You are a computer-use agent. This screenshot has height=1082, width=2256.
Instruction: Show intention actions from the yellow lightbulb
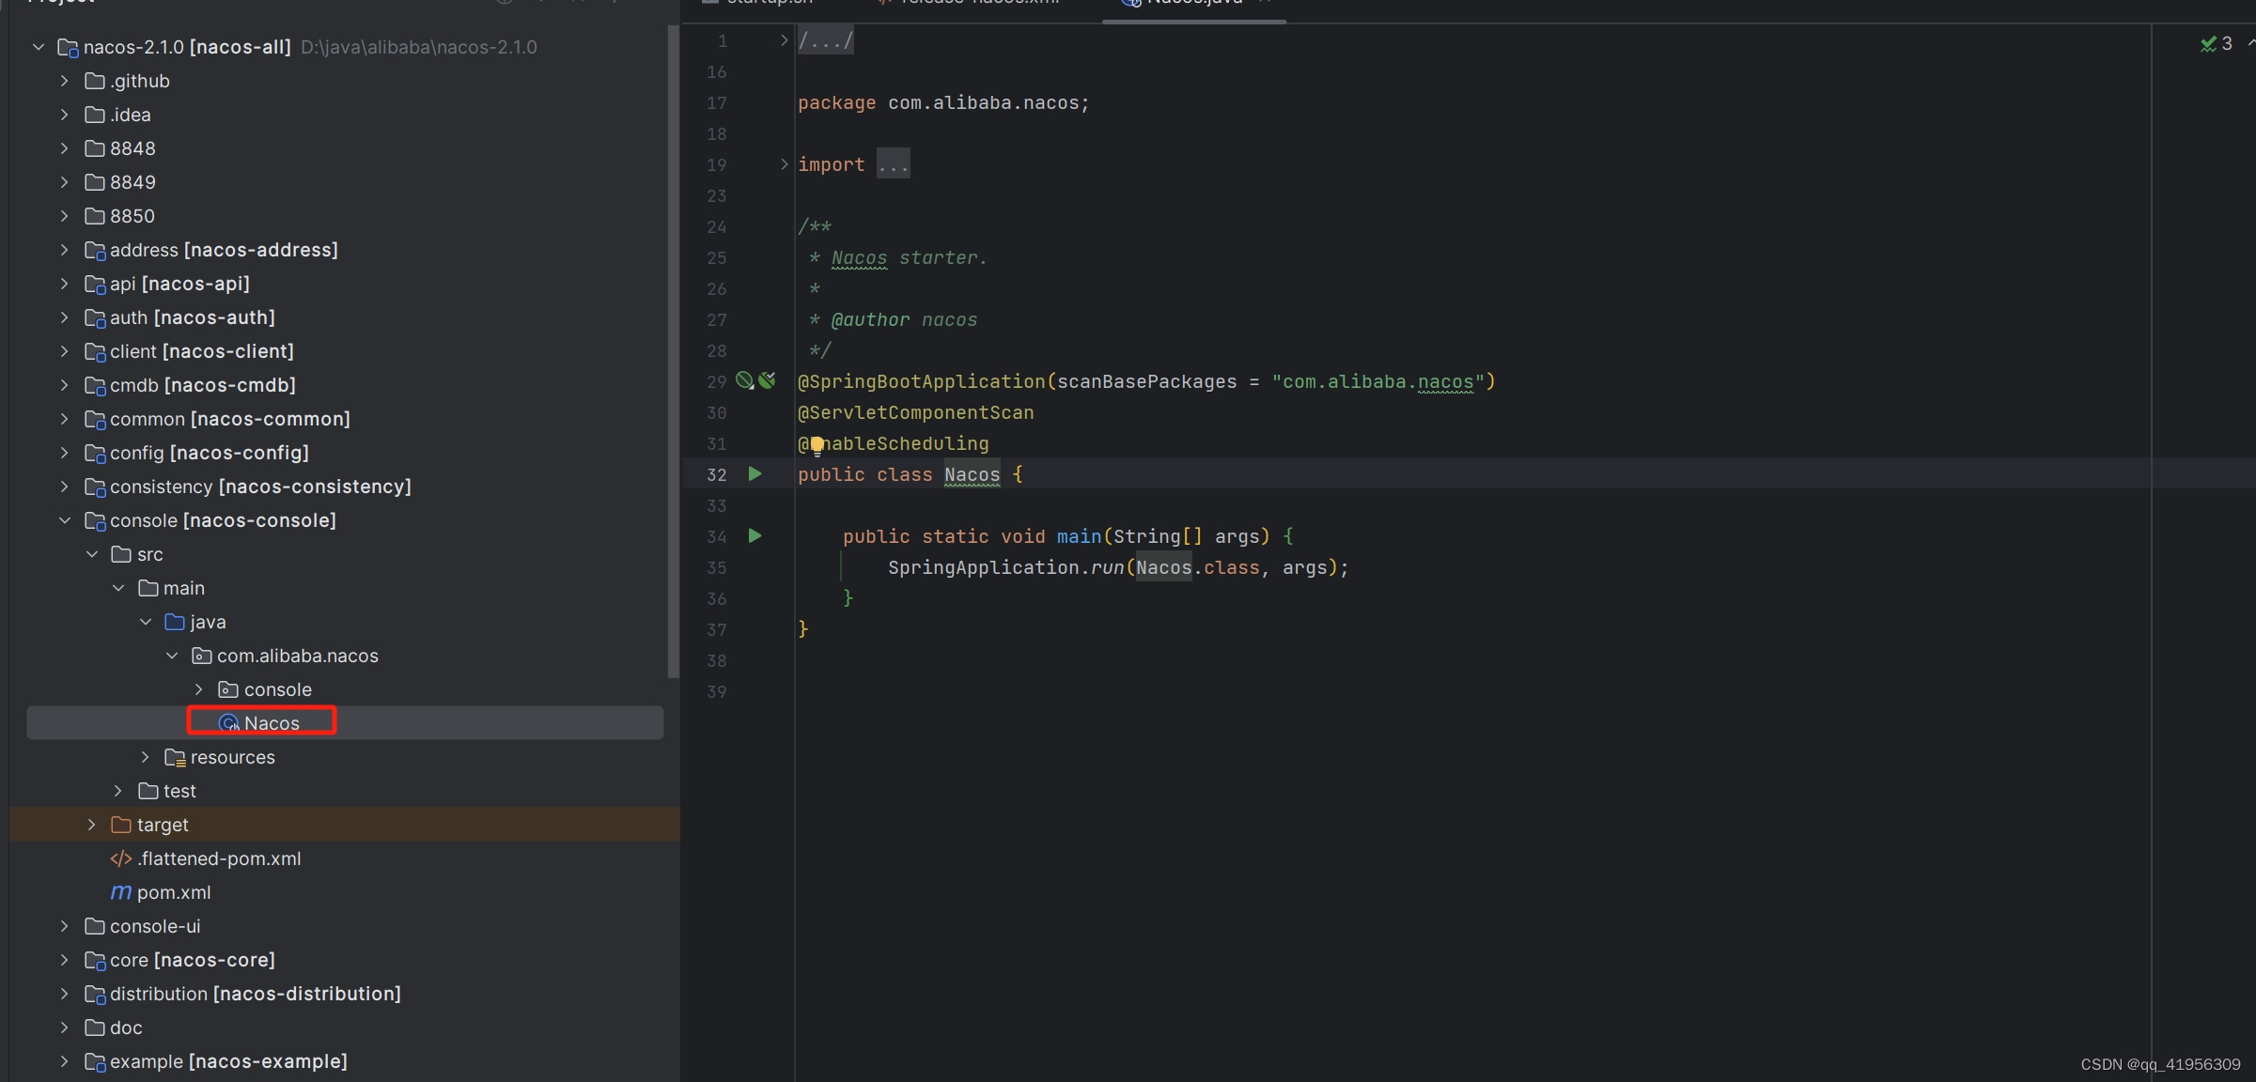(817, 445)
